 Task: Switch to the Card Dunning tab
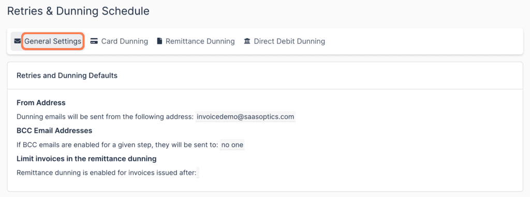coord(120,41)
